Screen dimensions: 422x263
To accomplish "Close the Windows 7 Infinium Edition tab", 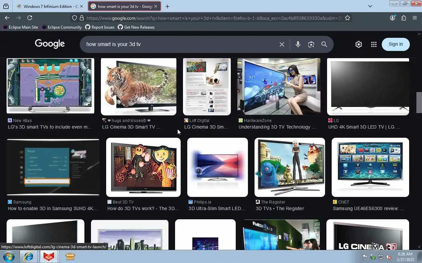I will pos(81,6).
